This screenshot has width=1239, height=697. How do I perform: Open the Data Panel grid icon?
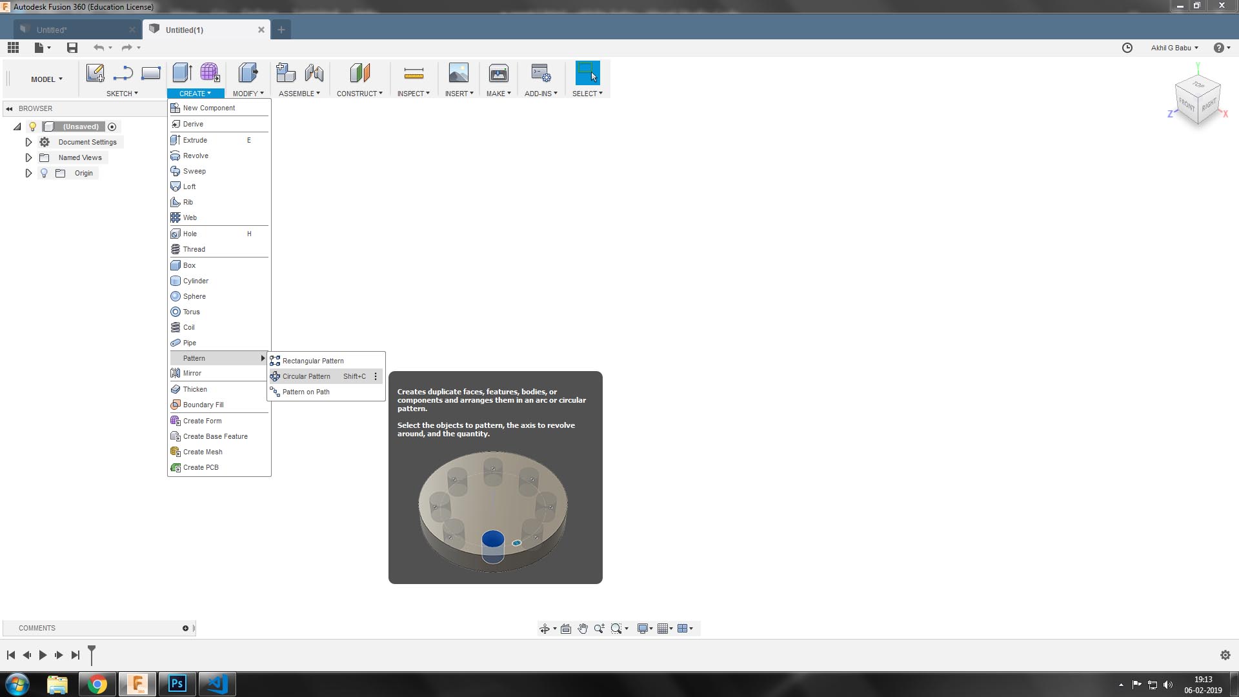tap(13, 48)
